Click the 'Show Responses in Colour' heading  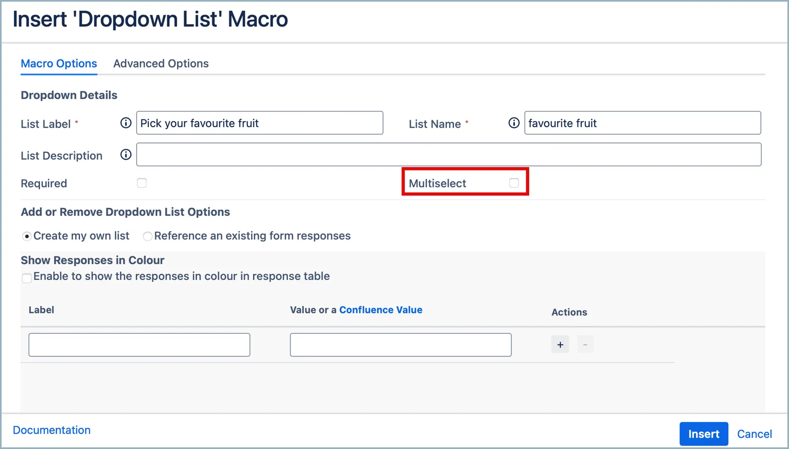click(93, 260)
